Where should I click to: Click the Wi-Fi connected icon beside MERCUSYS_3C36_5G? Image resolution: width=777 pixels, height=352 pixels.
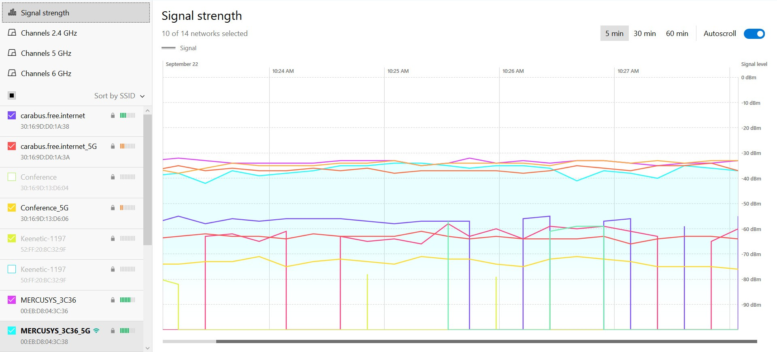tap(96, 331)
